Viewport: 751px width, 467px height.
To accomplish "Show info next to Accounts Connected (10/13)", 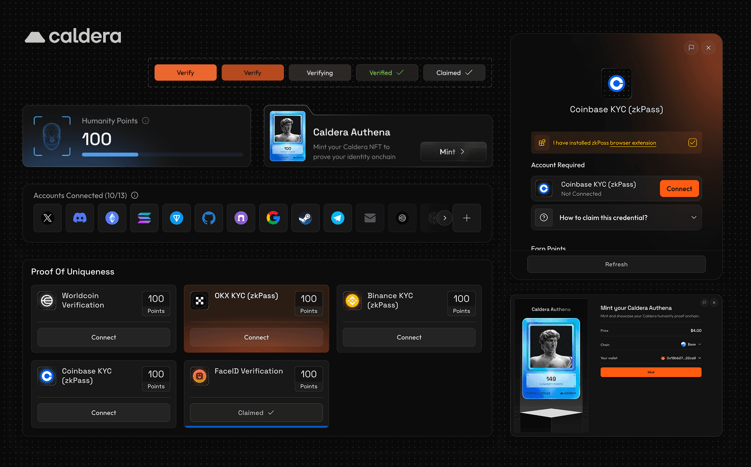I will (x=135, y=195).
